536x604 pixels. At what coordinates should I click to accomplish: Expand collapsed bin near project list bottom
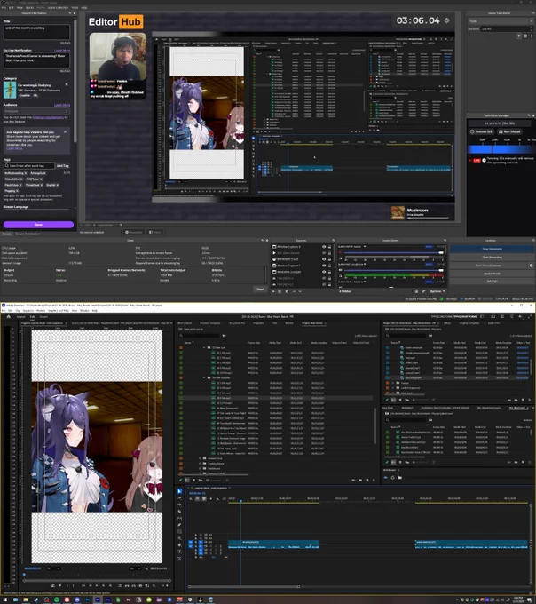click(x=200, y=458)
